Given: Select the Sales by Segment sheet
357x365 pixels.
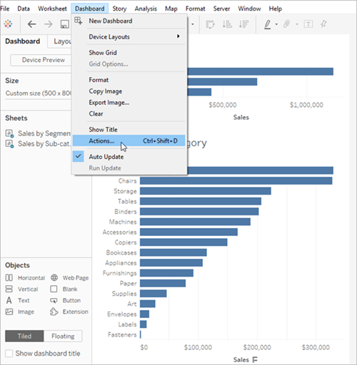Looking at the screenshot, I should (38, 133).
